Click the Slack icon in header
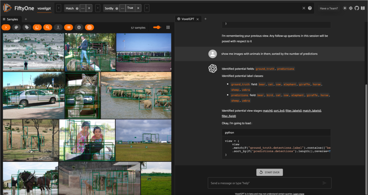This screenshot has width=368, height=195. click(351, 8)
